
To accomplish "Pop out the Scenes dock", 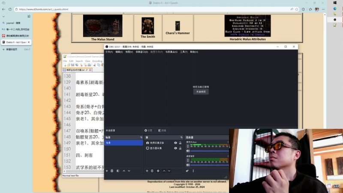I will [141, 137].
